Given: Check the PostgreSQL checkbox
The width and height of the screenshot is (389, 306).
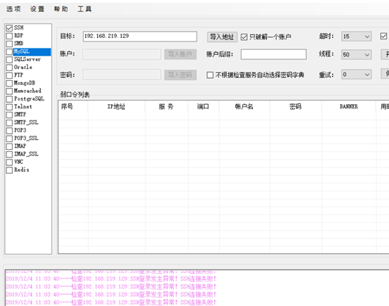Looking at the screenshot, I should coord(9,99).
